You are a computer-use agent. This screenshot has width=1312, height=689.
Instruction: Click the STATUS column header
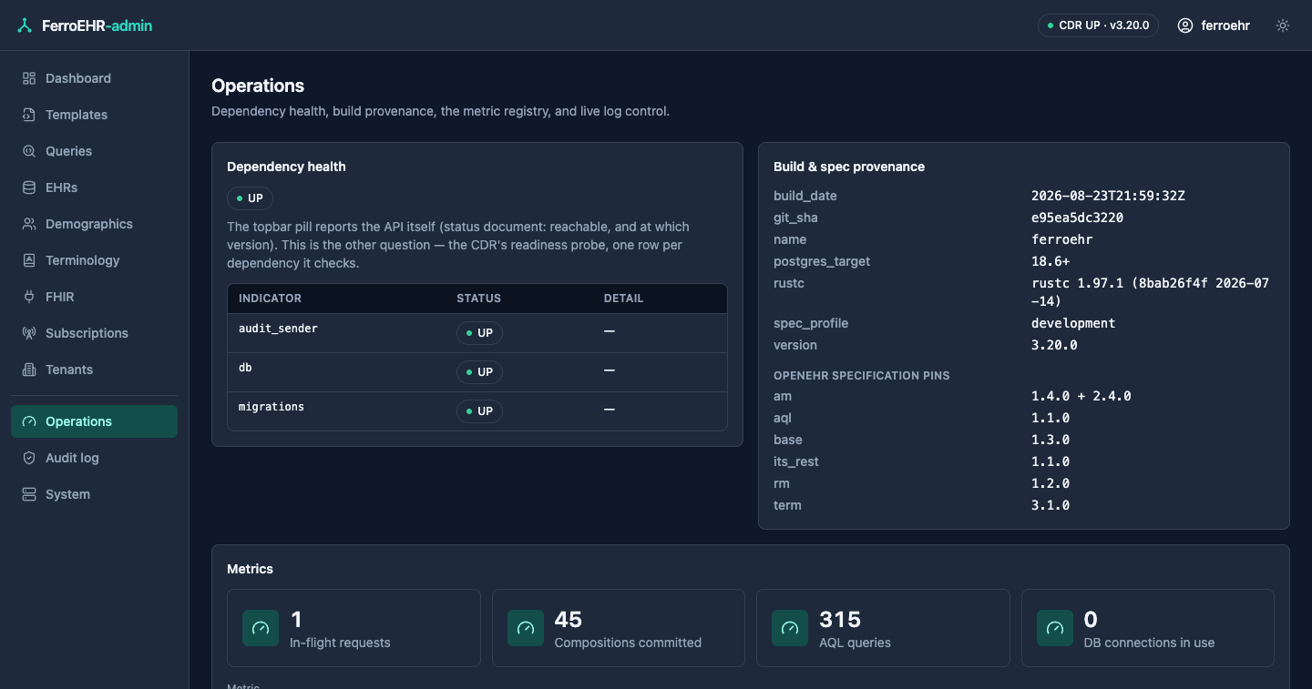(x=478, y=299)
